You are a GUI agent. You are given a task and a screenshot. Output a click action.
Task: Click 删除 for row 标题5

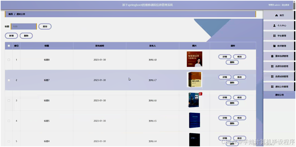232,123
